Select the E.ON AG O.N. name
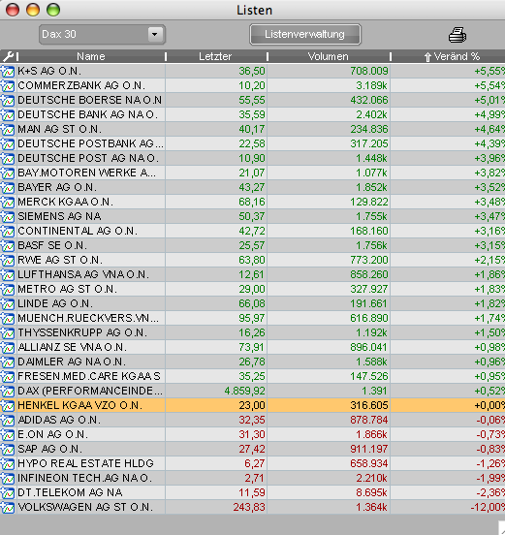The height and width of the screenshot is (535, 505). (53, 434)
